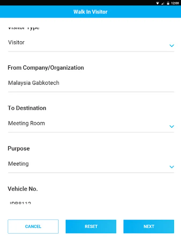Expand the Purpose chevron arrow
This screenshot has width=181, height=242.
pos(172,167)
